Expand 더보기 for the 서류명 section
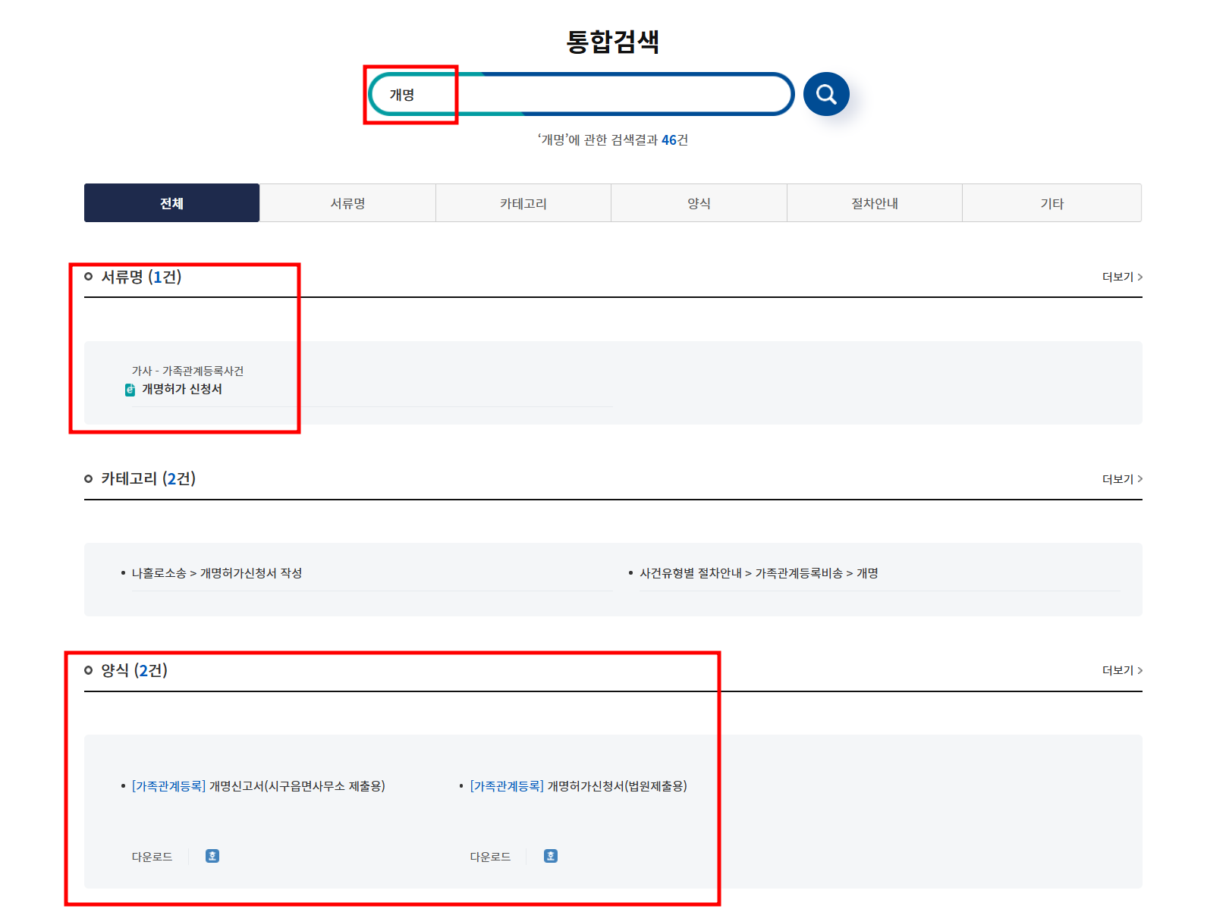 [1122, 277]
